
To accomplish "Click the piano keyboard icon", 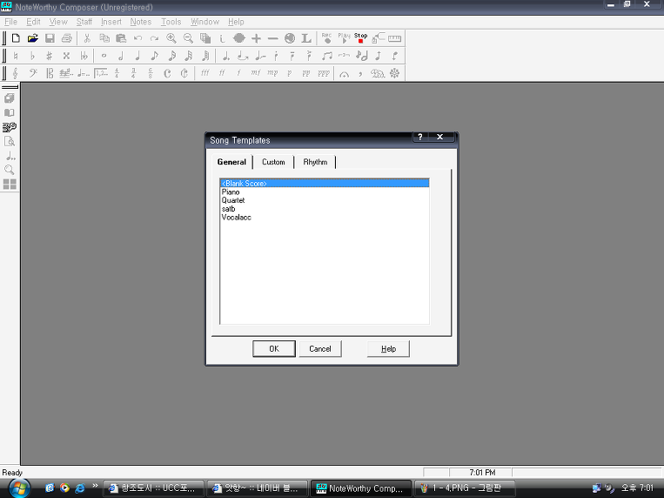I will click(394, 38).
